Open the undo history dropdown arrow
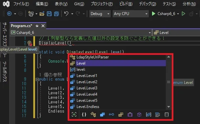 (72, 14)
